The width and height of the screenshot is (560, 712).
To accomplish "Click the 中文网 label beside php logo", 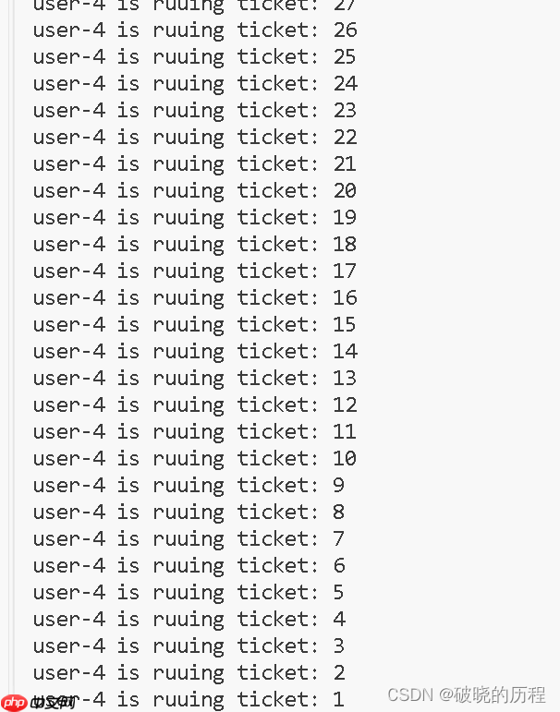I will 52,703.
